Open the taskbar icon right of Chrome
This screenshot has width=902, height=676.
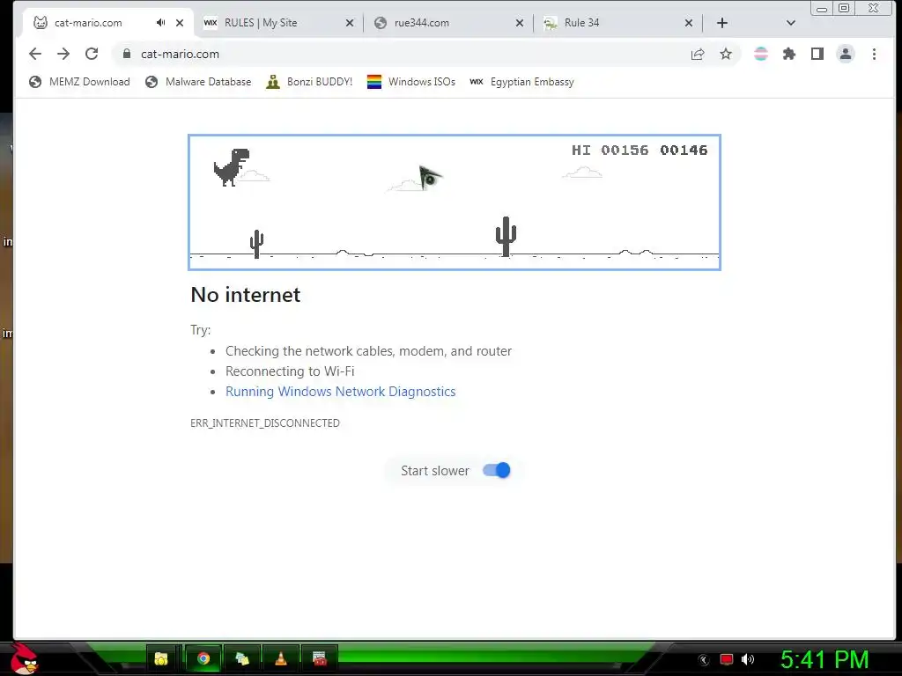pos(242,658)
